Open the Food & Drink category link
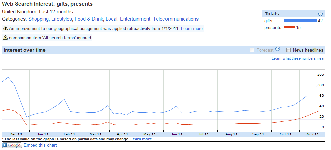The height and width of the screenshot is (150, 331). (x=89, y=19)
